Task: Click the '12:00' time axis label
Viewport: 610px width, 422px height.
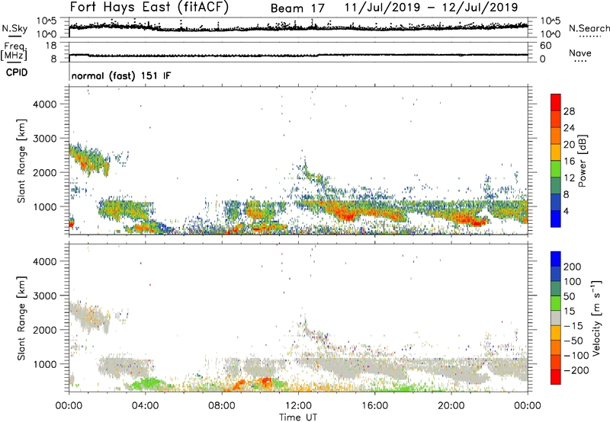Action: pyautogui.click(x=298, y=406)
